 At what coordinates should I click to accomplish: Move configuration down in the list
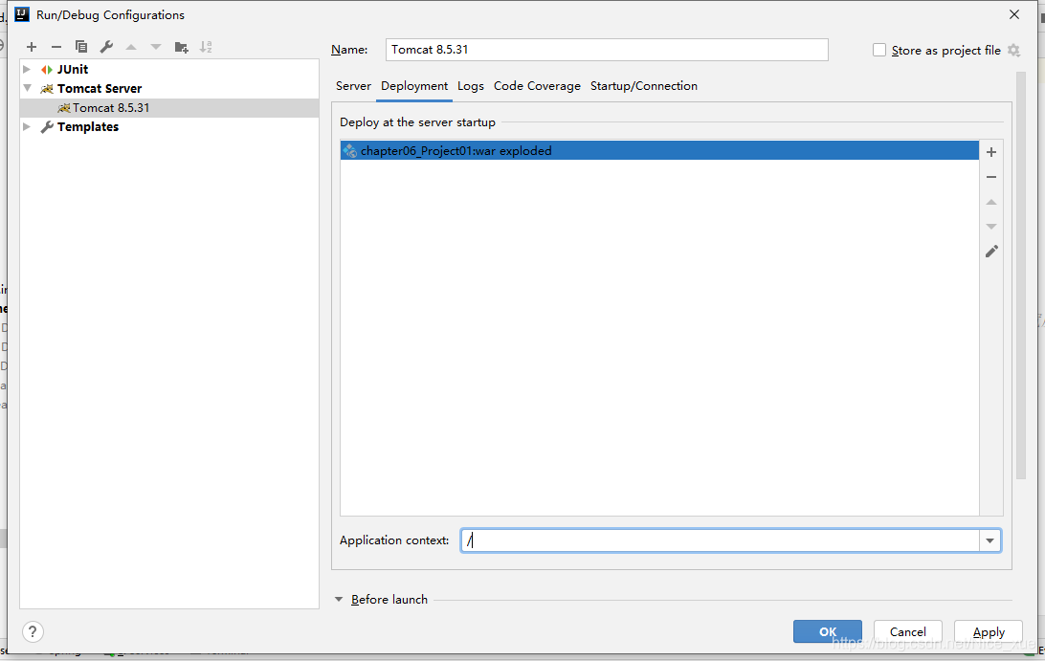tap(156, 47)
